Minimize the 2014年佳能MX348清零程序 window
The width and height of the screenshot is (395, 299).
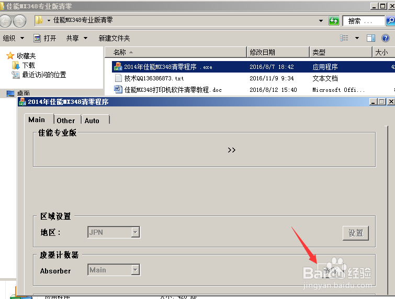[374, 102]
